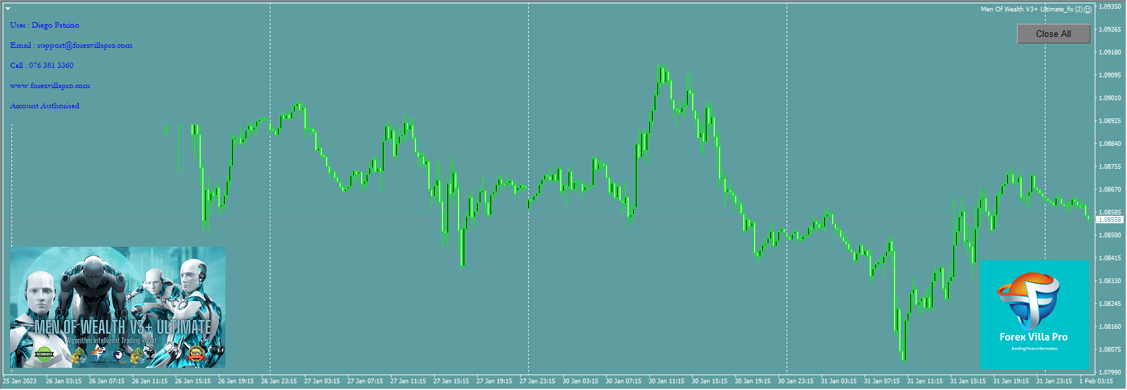Click the Account Authorised label
1127x390 pixels.
pyautogui.click(x=44, y=106)
